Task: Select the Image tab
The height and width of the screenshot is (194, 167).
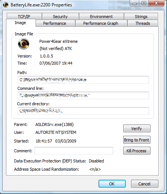Action: coord(21,23)
